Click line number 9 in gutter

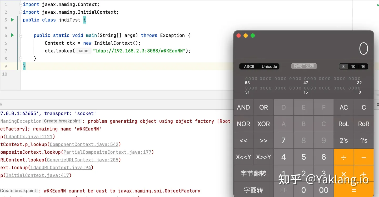click(6, 66)
